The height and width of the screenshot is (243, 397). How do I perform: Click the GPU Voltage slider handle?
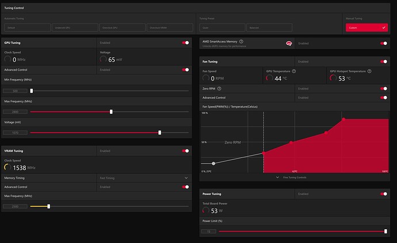pos(160,133)
